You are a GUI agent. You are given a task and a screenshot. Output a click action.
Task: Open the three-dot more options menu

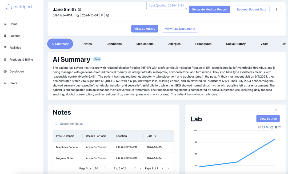[277, 9]
